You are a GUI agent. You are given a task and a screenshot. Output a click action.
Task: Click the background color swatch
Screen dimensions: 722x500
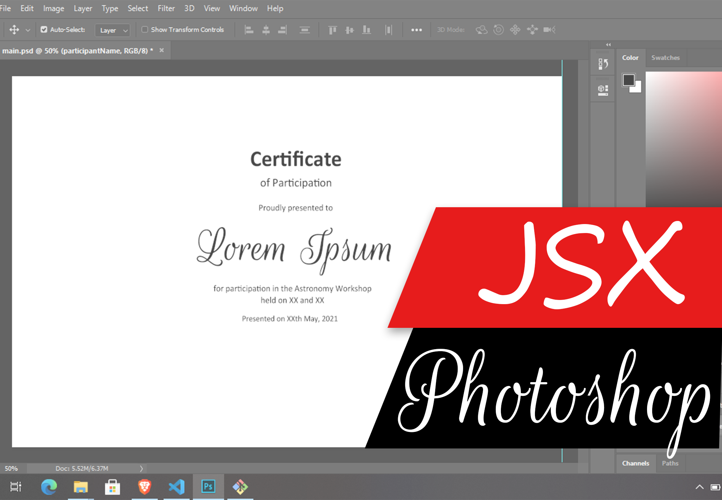[637, 89]
